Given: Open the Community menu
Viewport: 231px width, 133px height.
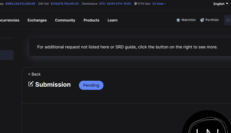Looking at the screenshot, I should point(65,20).
